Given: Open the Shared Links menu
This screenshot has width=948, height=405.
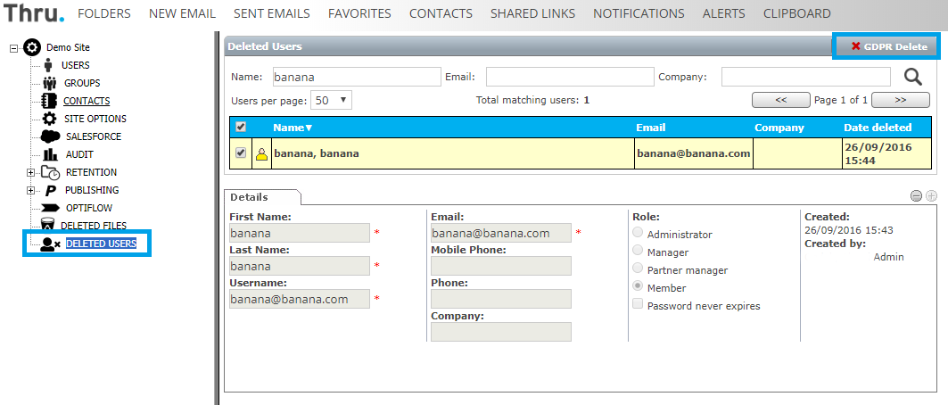Looking at the screenshot, I should click(532, 13).
